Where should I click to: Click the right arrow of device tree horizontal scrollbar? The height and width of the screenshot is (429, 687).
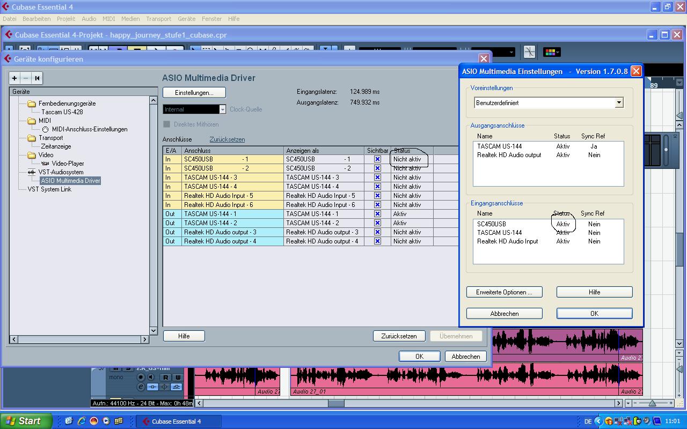tap(145, 339)
